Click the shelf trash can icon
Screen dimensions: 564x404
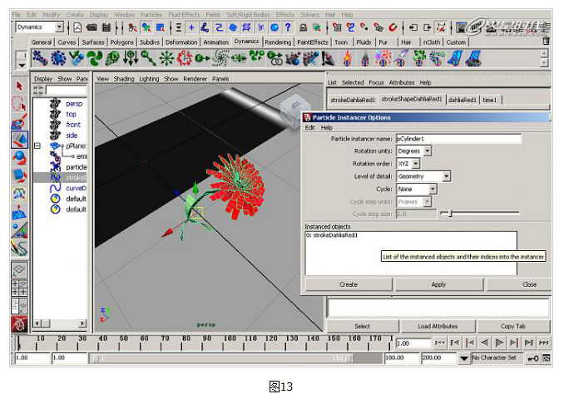coord(546,41)
